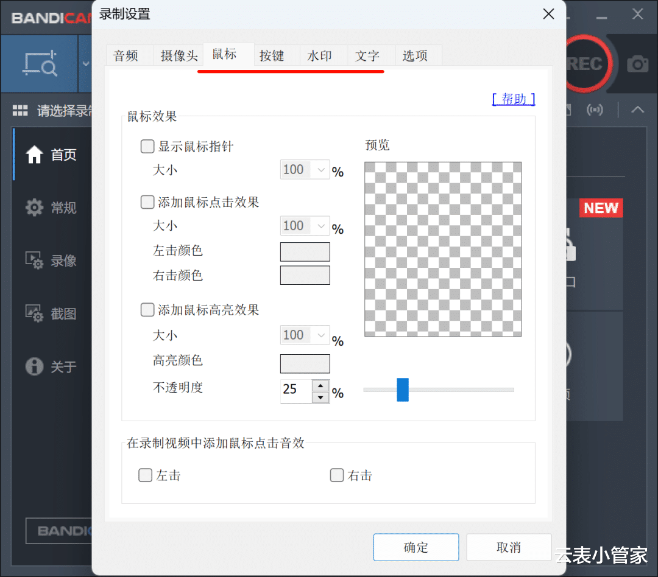The height and width of the screenshot is (577, 658).
Task: Click the 不透明度 value field
Action: point(296,391)
